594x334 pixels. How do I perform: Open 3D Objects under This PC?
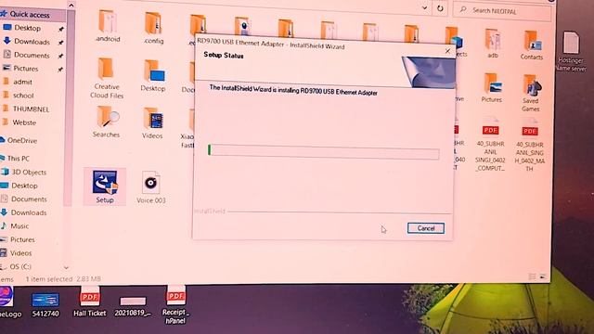pos(29,173)
